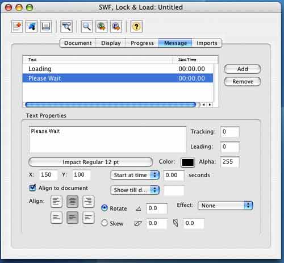The image size is (284, 263).
Task: Select bottom-row right alignment icon
Action: click(x=89, y=218)
